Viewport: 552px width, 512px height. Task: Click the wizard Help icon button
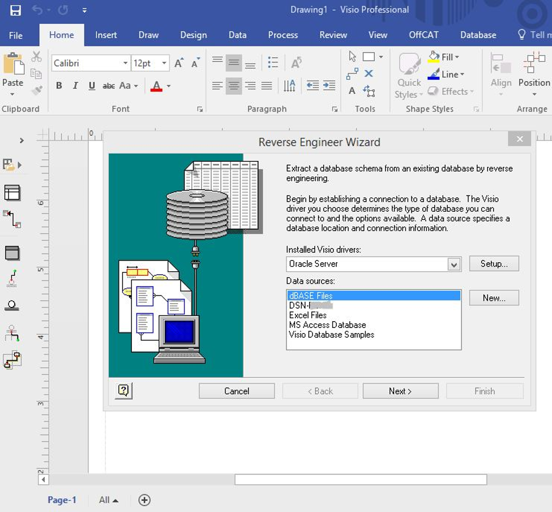pyautogui.click(x=123, y=390)
